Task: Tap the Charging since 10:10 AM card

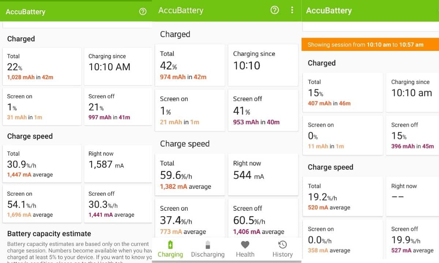Action: click(x=118, y=66)
